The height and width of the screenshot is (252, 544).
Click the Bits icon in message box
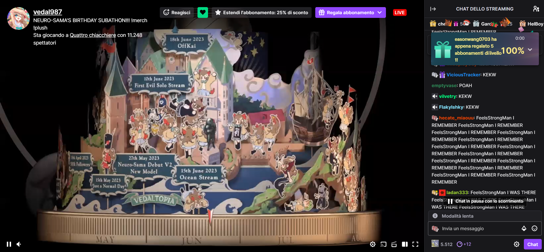click(x=524, y=228)
